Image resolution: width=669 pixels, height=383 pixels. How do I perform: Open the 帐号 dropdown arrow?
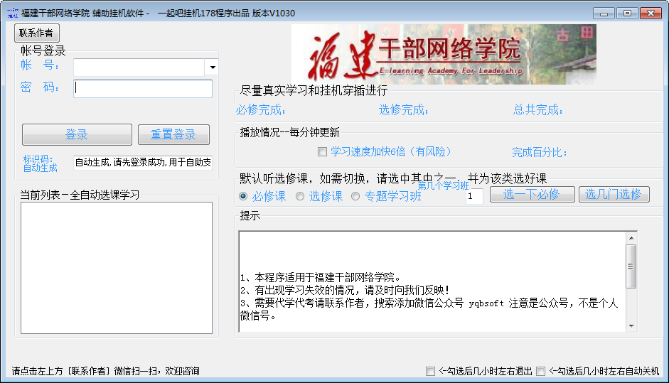[212, 68]
